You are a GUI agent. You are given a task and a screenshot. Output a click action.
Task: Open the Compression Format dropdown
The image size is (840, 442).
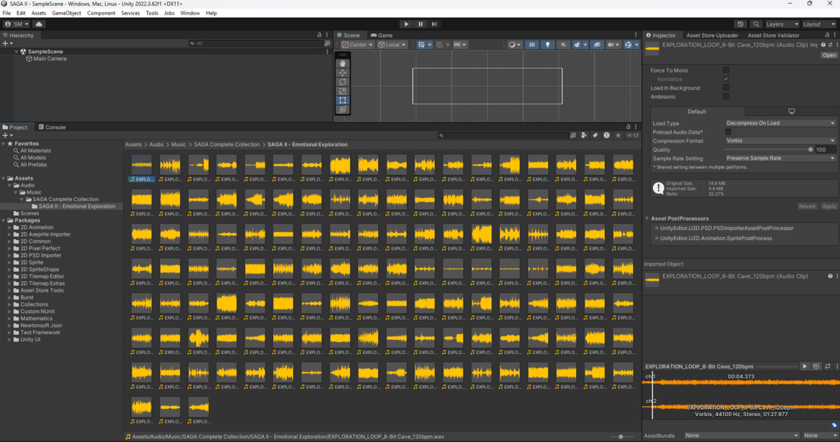[780, 141]
